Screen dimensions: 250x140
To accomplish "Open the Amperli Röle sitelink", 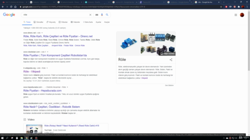I will click(x=57, y=45).
